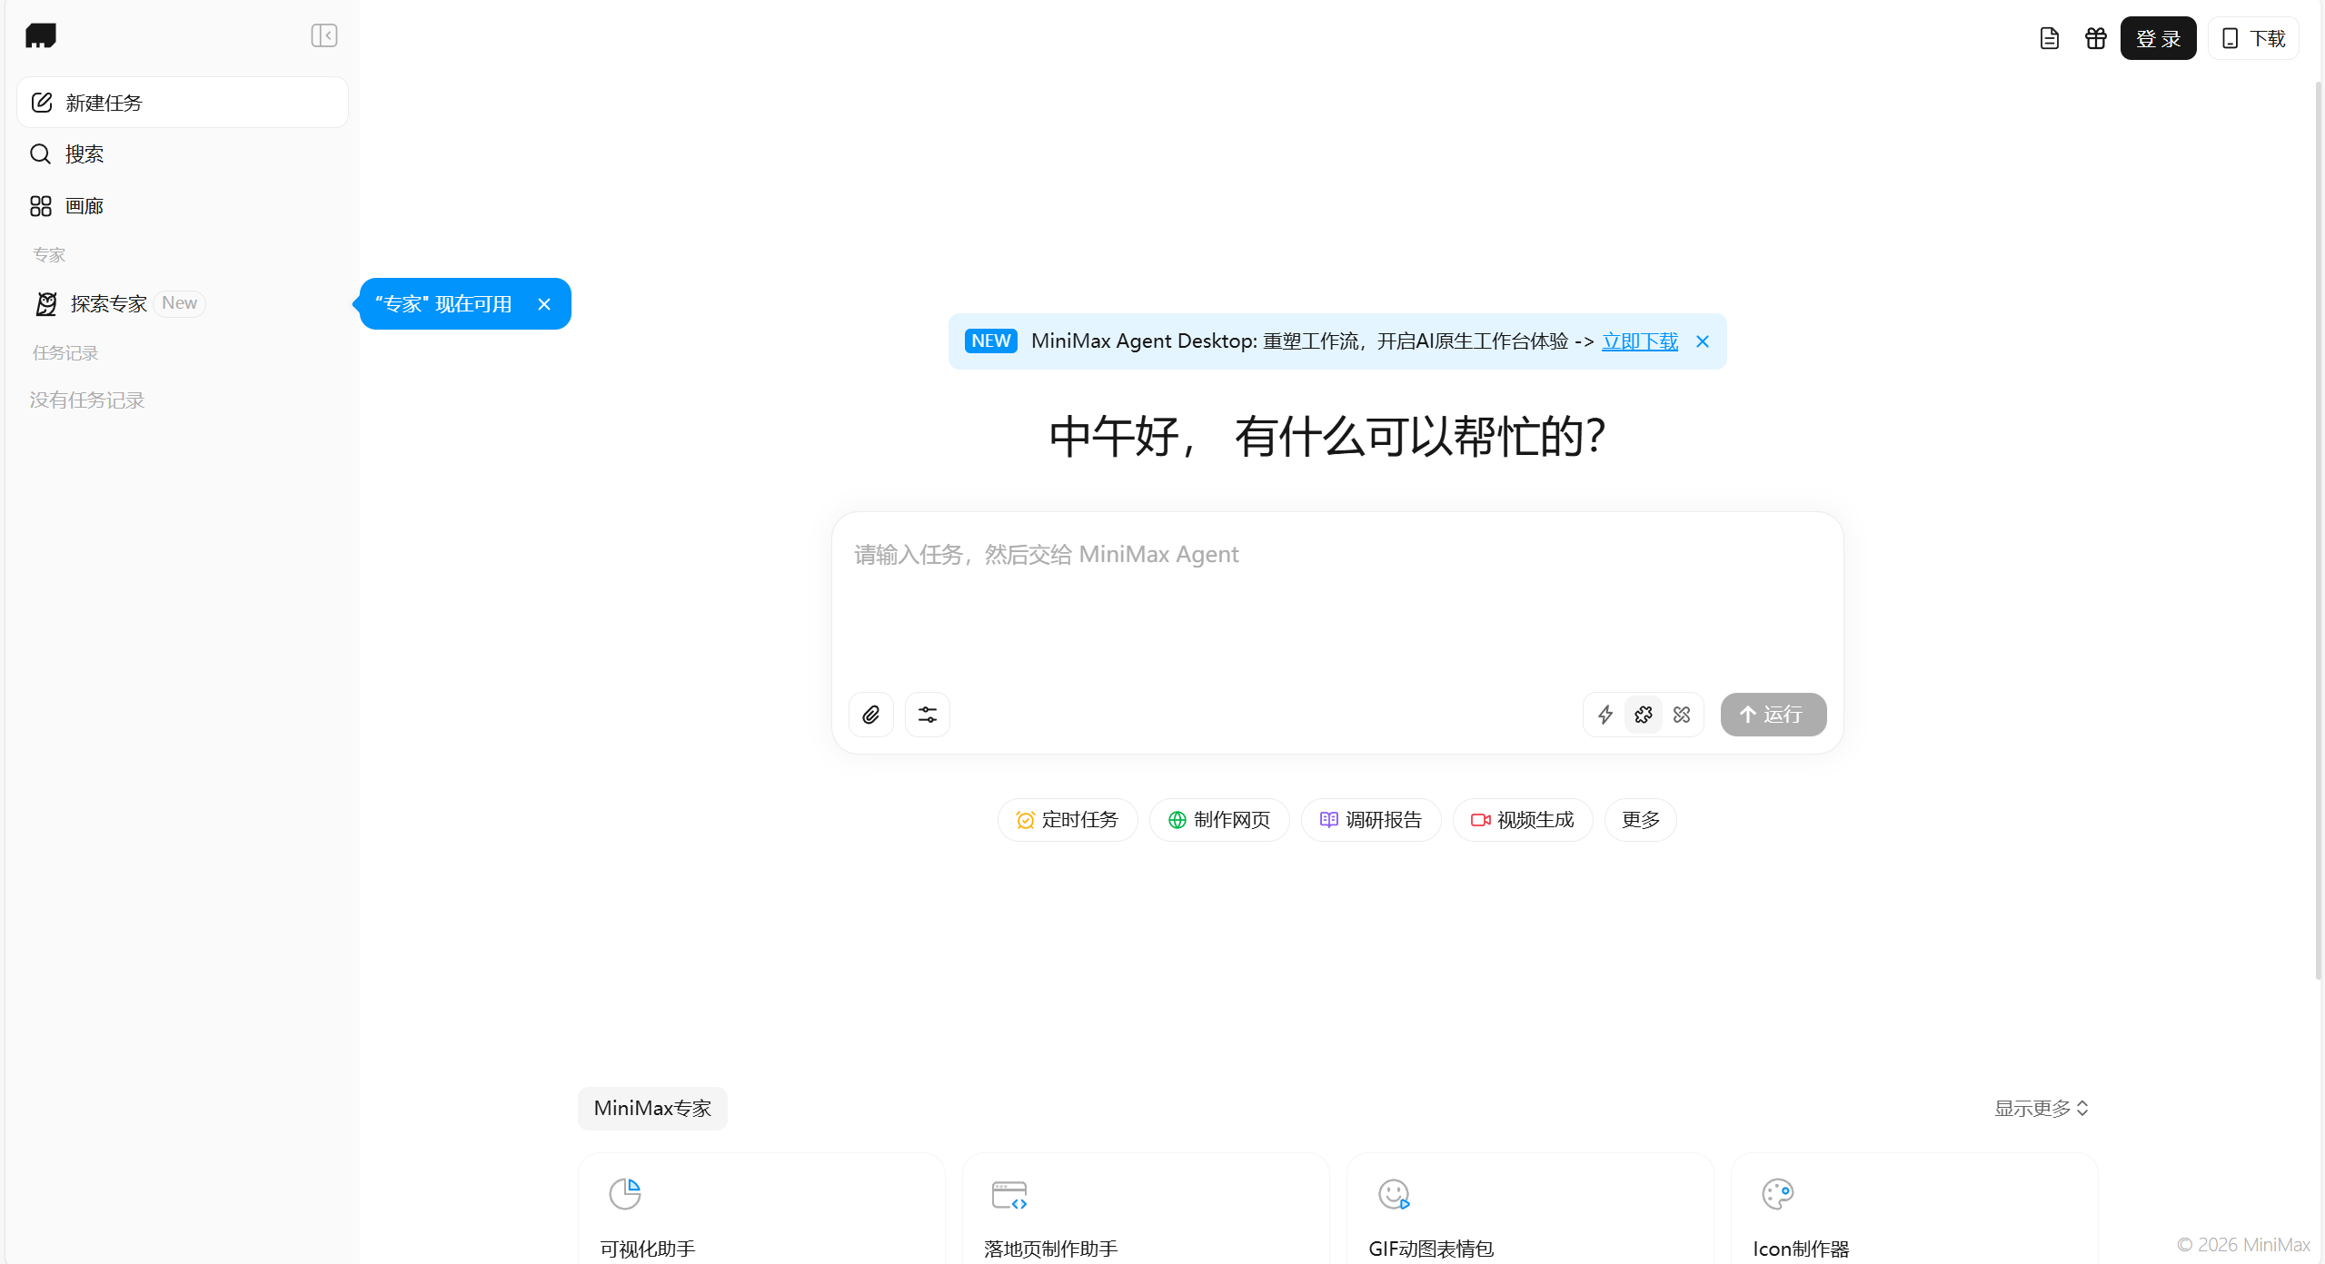Open the gift rewards icon
Image resolution: width=2325 pixels, height=1264 pixels.
(x=2095, y=38)
